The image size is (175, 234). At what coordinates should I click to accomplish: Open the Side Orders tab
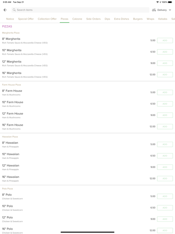[x=93, y=19]
